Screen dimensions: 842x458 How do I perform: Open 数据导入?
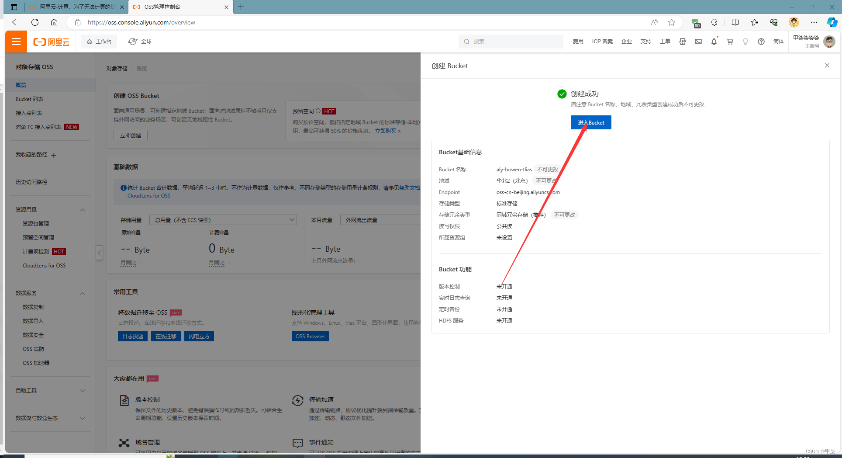coord(33,321)
